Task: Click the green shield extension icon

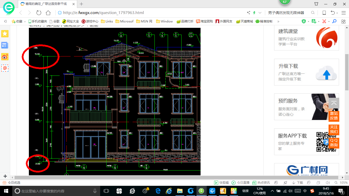Action: click(x=304, y=21)
